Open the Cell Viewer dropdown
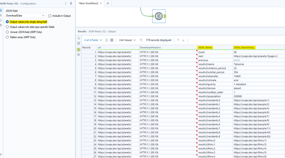 127,40
